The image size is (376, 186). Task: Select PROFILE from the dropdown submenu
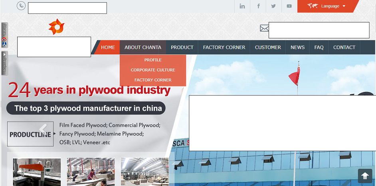click(x=153, y=60)
